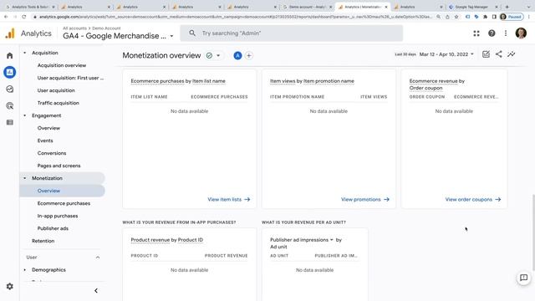
Task: Open the Events report
Action: [x=45, y=140]
